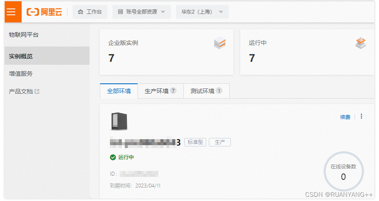This screenshot has height=201, width=379.
Task: Click the expiry date 2023/04/11
Action: click(148, 186)
